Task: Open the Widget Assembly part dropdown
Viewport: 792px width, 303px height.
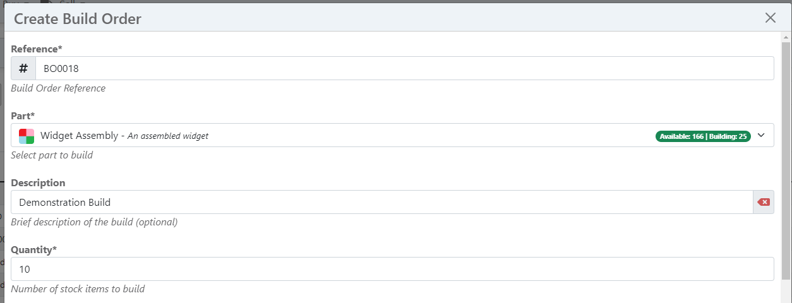Action: [x=392, y=135]
